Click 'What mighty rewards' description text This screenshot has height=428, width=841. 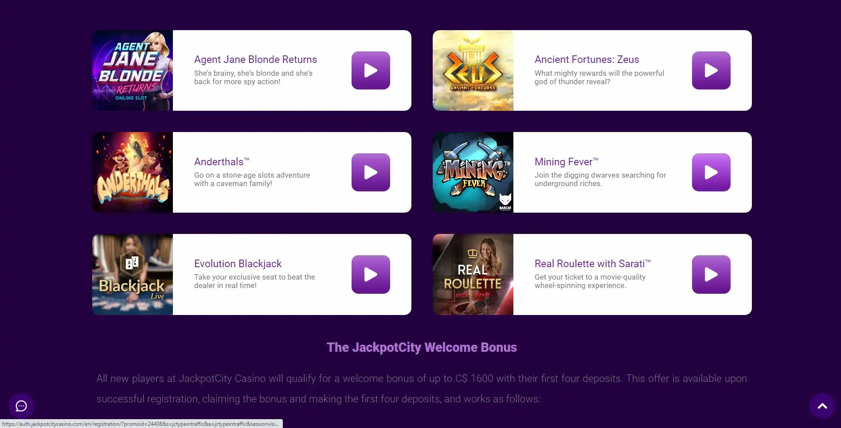[x=599, y=78]
